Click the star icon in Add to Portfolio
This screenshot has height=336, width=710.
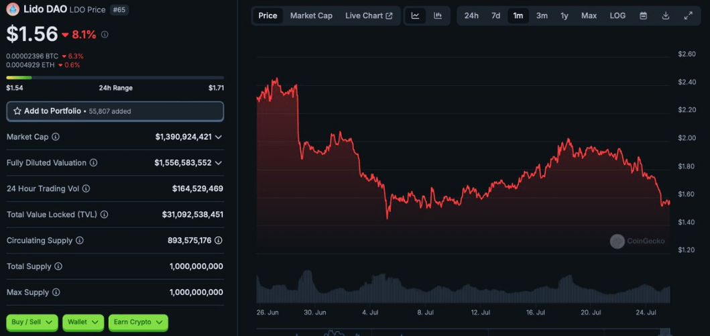(17, 111)
